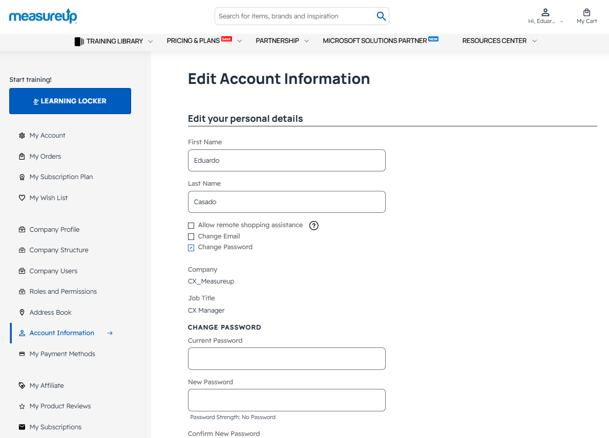Screen dimensions: 609x438
Task: Expand the Partnership menu chevron
Action: click(306, 41)
